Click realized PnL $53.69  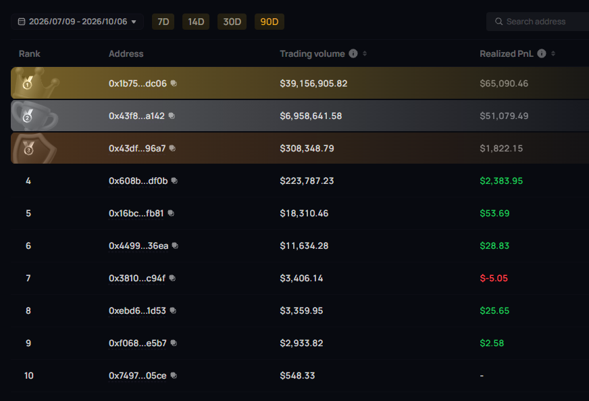494,213
